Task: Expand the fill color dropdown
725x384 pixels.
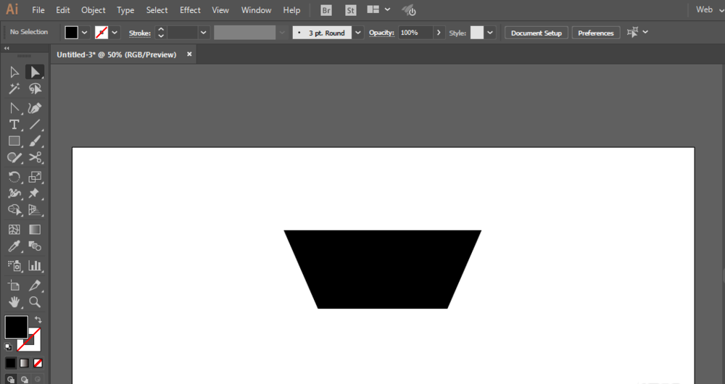Action: tap(85, 33)
